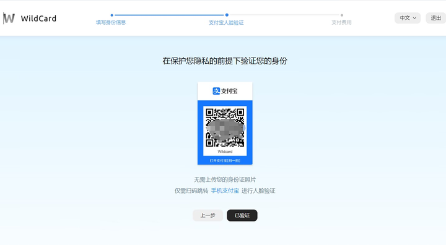Open the 手机支付宝 link
The width and height of the screenshot is (446, 245).
pyautogui.click(x=225, y=191)
